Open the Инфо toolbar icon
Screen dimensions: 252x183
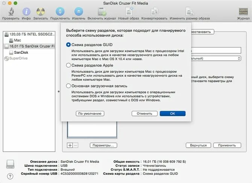[26, 12]
